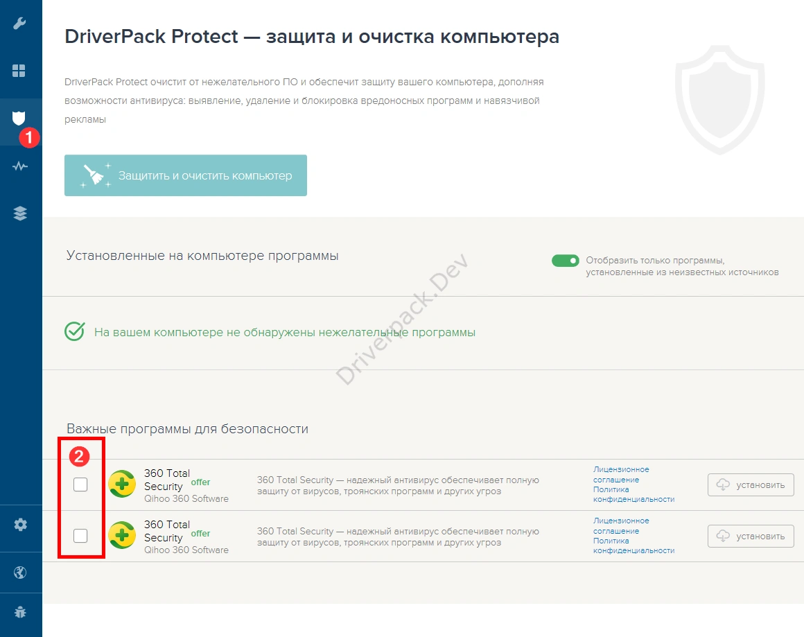
Task: Click second row's 360 Total Security name
Action: click(x=166, y=531)
